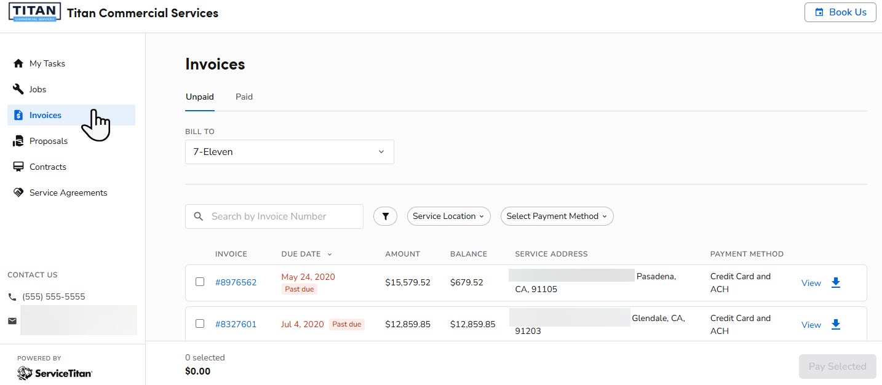
Task: Click the Search by Invoice Number field
Action: tap(274, 216)
